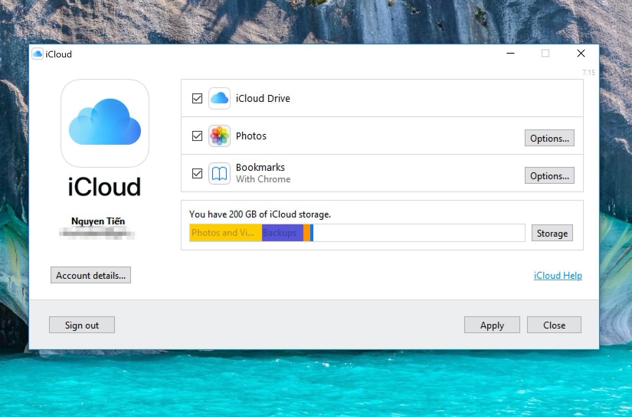Minimize the iCloud window

point(511,54)
